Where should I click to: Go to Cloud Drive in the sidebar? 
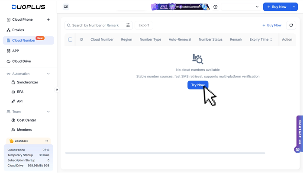pos(21,61)
